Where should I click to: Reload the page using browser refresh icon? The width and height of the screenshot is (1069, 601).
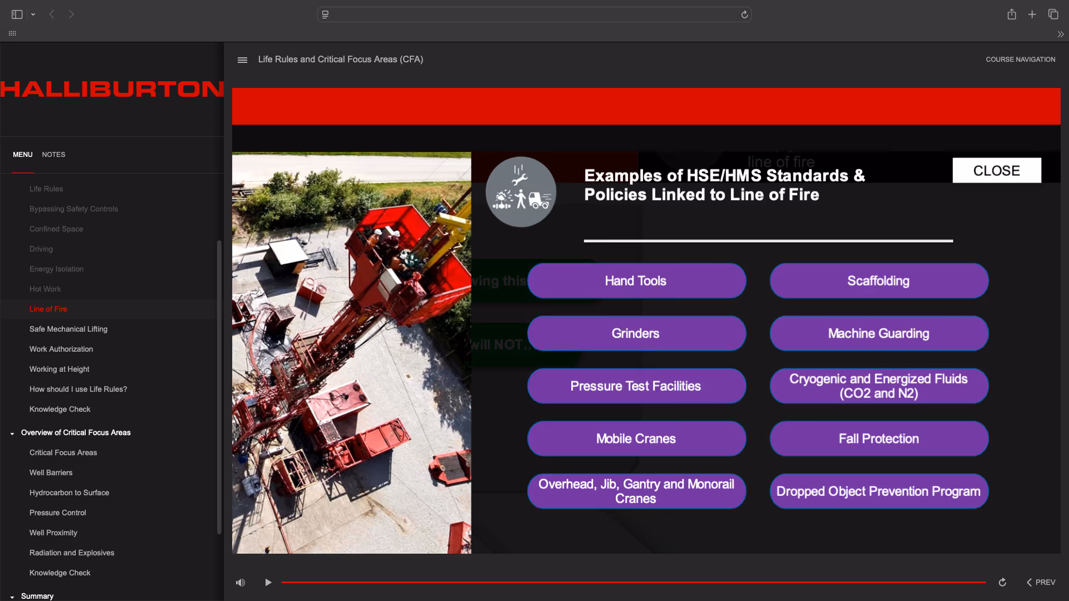[744, 14]
